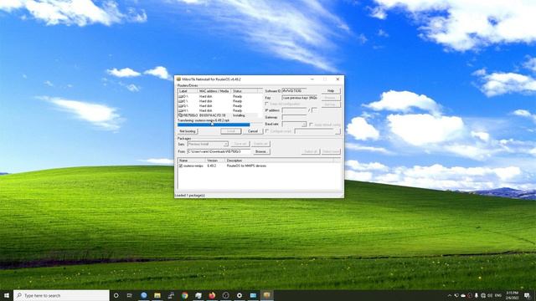The width and height of the screenshot is (536, 301).
Task: Open the File Explorer taskbar icon
Action: coord(157,295)
